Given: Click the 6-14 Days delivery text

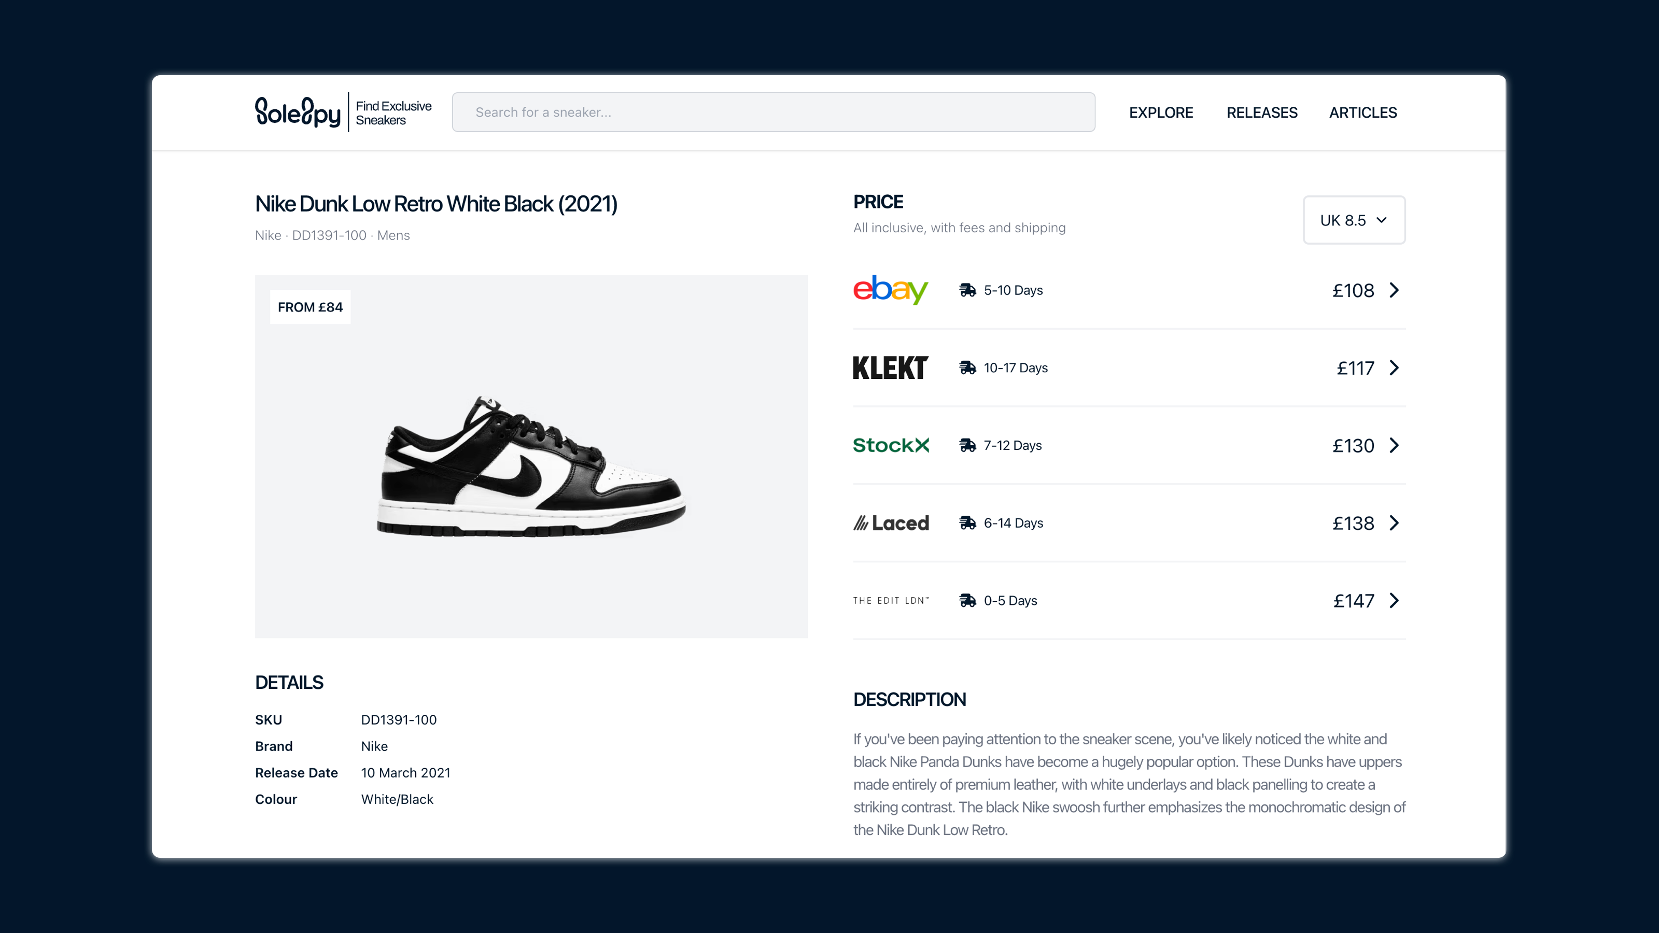Looking at the screenshot, I should click(x=1013, y=523).
